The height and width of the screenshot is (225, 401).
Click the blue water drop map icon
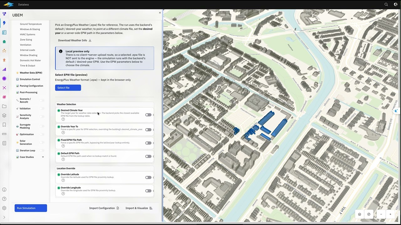396,111
